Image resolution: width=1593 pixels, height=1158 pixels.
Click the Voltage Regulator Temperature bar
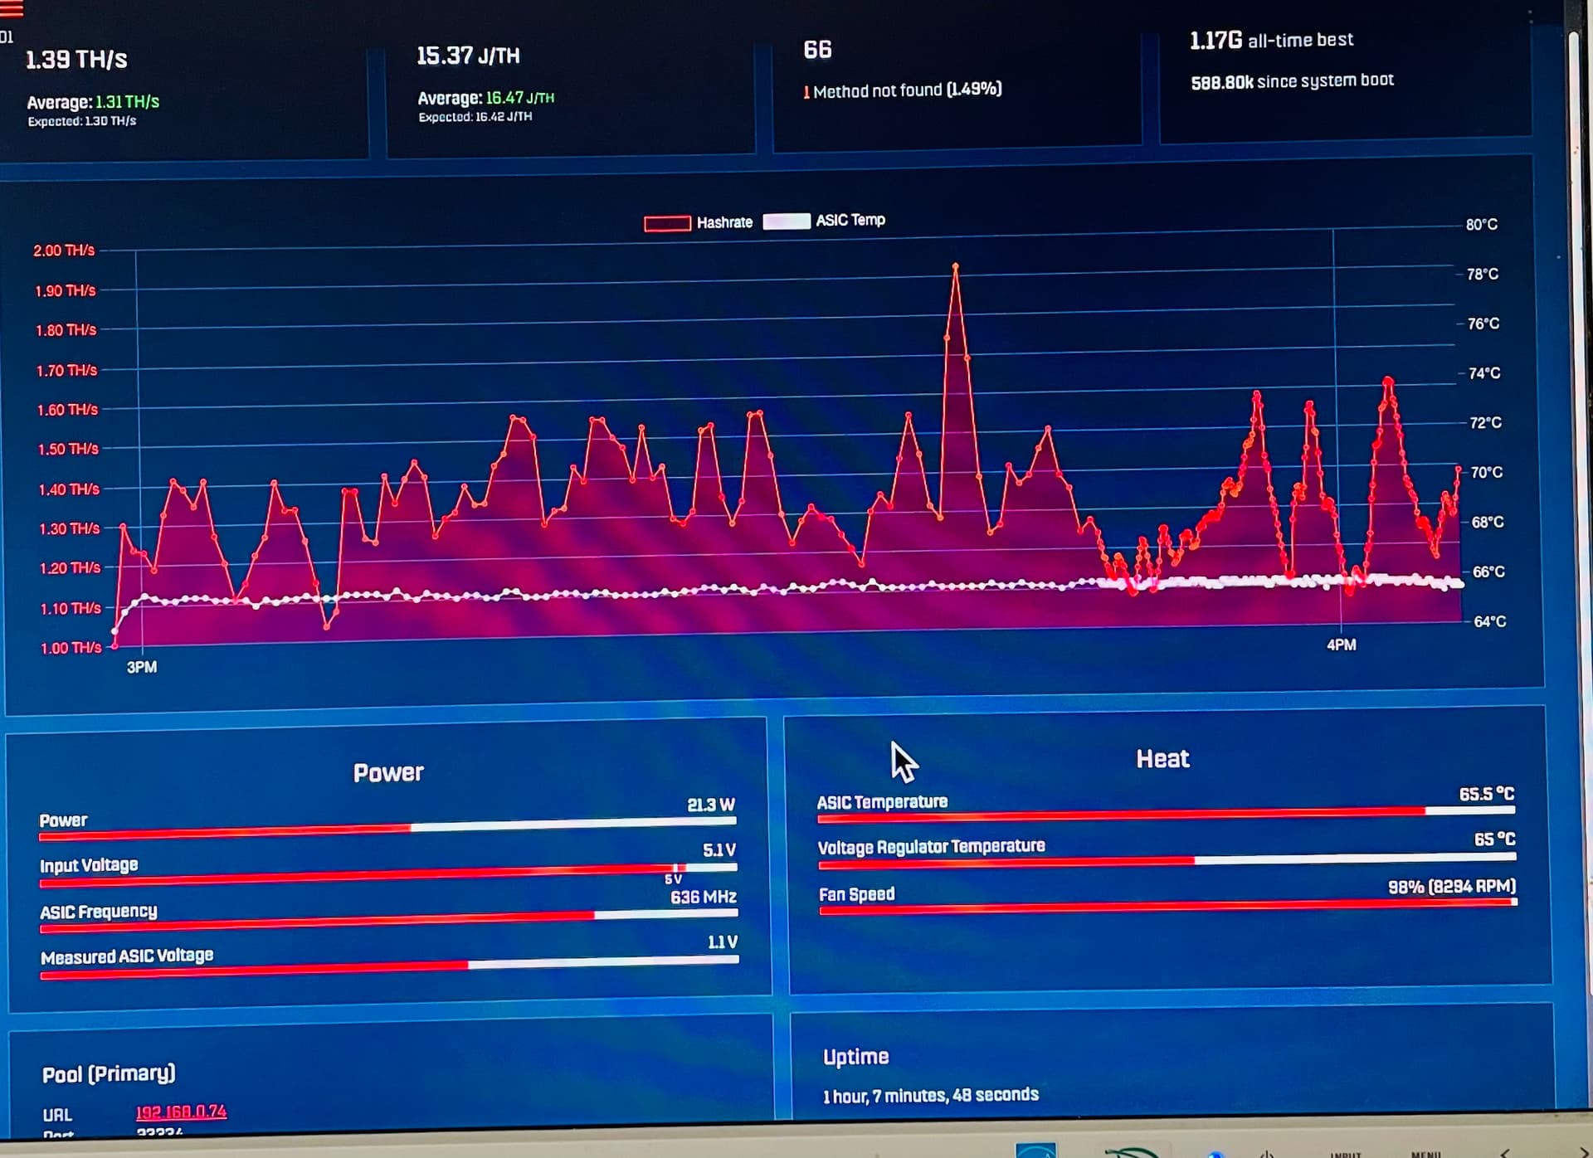[1167, 861]
